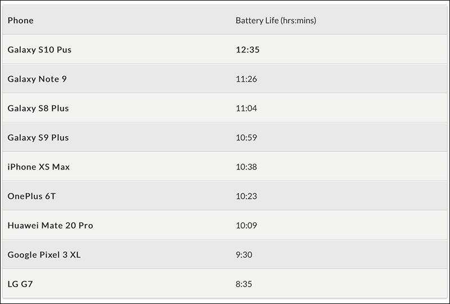Select the LG G7 cell
This screenshot has width=450, height=304.
[20, 284]
